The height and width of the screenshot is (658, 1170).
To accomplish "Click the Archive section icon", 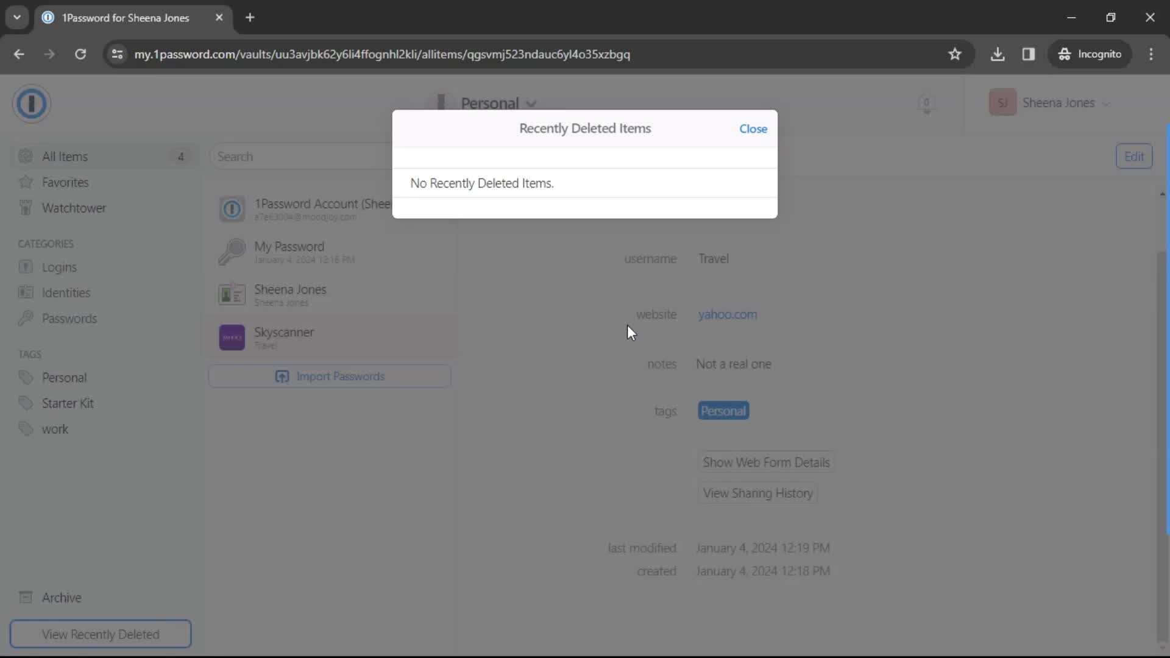I will [25, 597].
